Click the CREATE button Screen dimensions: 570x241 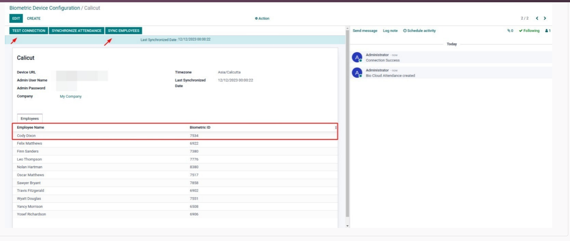34,18
